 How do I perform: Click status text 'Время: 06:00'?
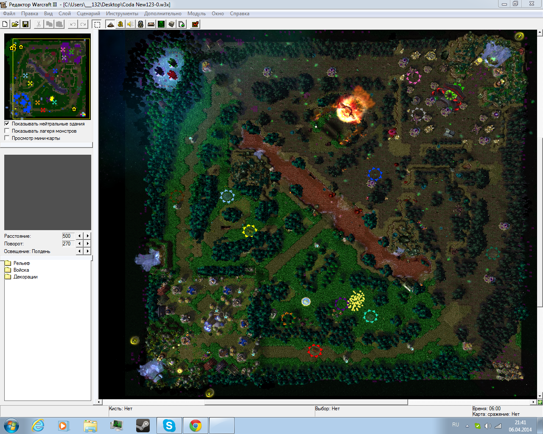(487, 409)
